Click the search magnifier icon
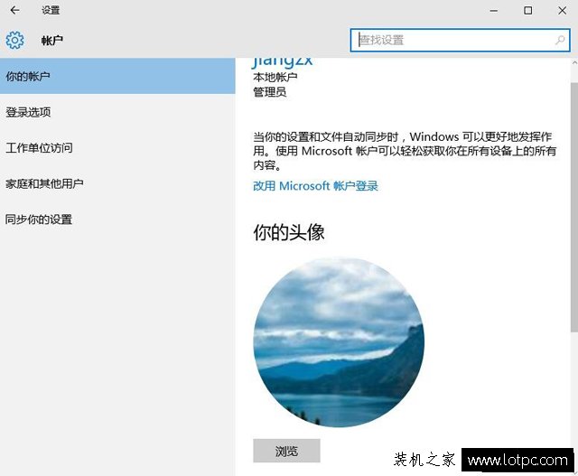Image resolution: width=578 pixels, height=476 pixels. click(560, 40)
